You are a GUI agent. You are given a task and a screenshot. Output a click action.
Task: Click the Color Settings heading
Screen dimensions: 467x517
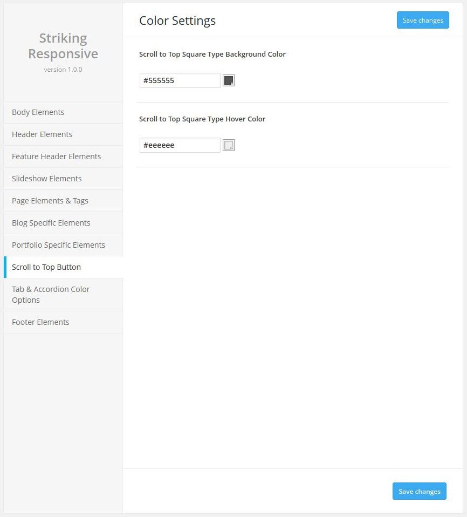(x=177, y=21)
